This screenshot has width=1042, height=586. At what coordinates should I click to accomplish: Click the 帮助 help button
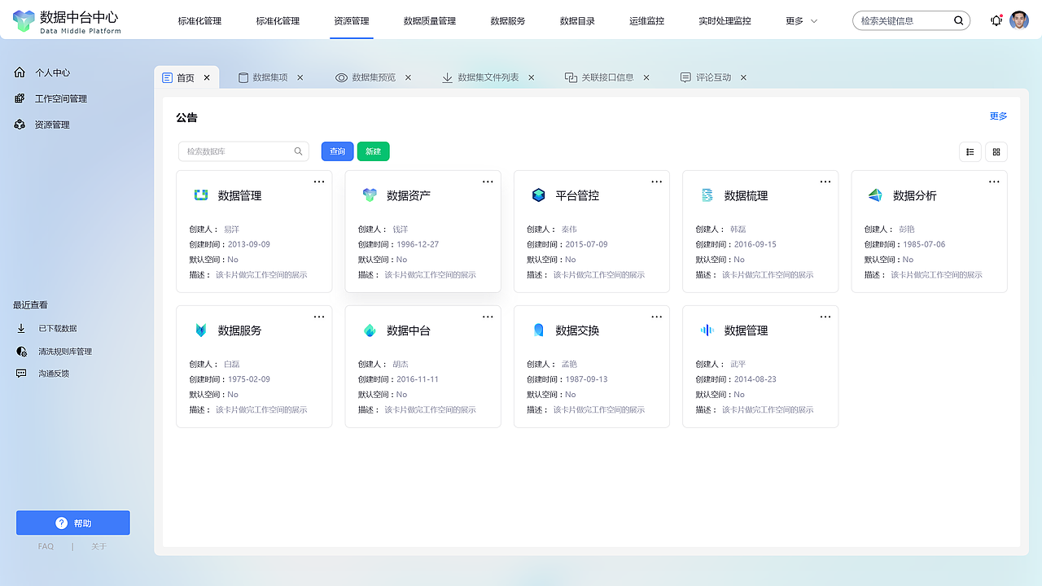click(73, 523)
